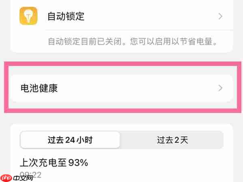Click the divider line under the 自动锁定 title

139,30
